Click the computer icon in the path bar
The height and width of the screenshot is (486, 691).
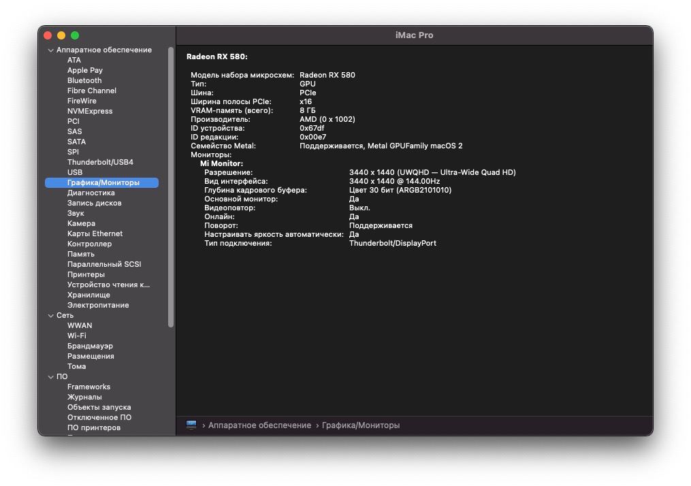pyautogui.click(x=191, y=425)
